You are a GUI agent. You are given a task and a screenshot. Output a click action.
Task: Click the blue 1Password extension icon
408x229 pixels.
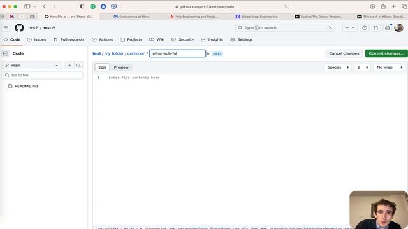point(103,6)
